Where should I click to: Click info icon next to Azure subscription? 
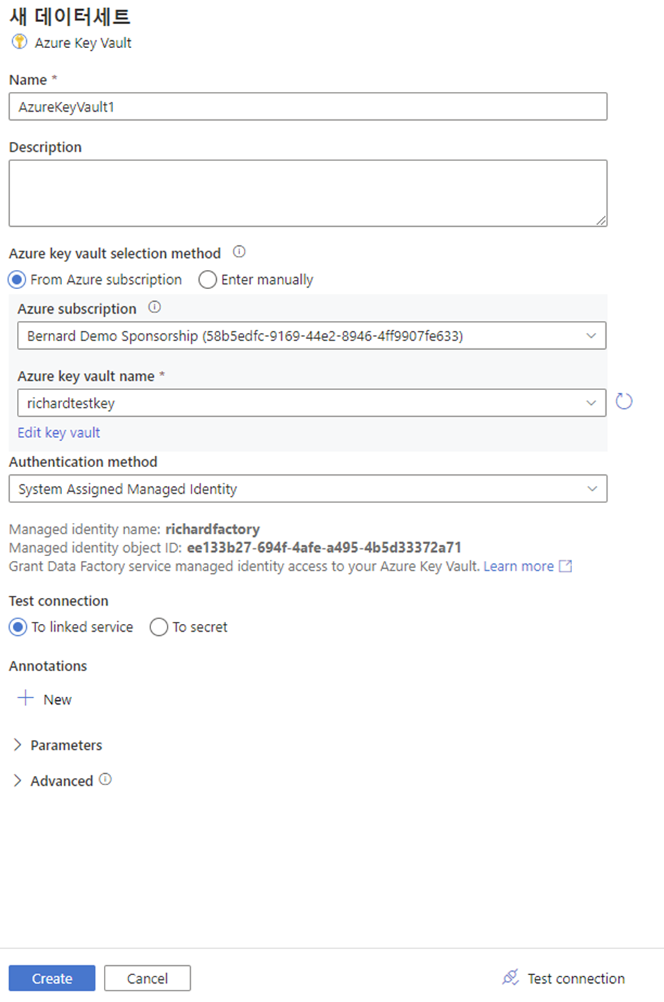coord(155,307)
